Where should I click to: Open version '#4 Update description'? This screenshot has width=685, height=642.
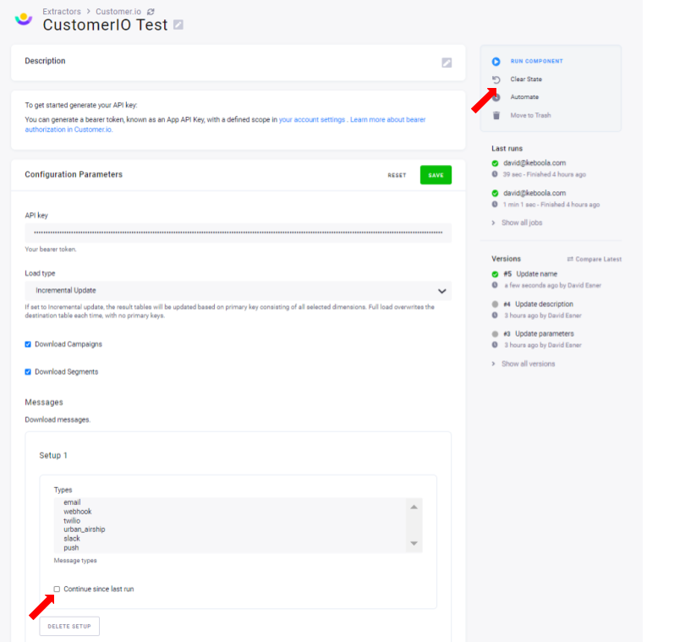tap(538, 305)
